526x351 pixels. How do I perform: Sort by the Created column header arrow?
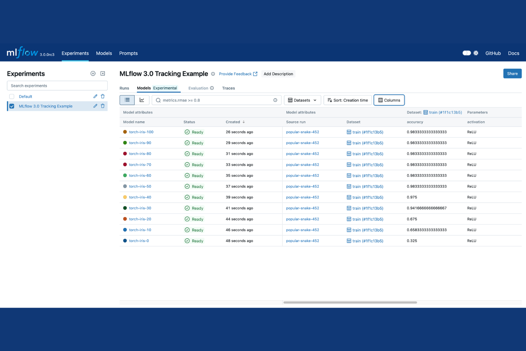[243, 122]
